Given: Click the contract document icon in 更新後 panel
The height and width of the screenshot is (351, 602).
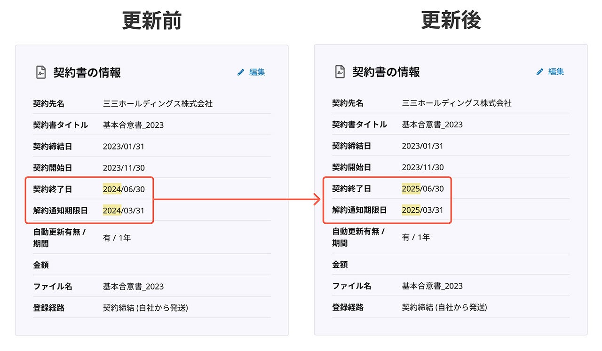Looking at the screenshot, I should tap(340, 72).
